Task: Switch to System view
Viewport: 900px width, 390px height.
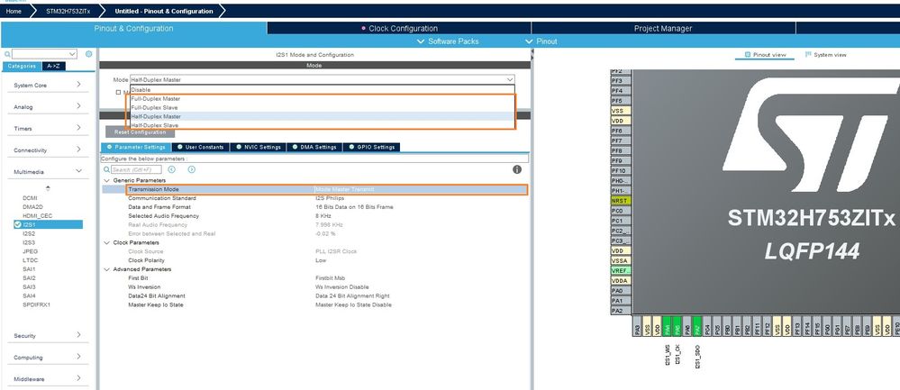Action: 826,54
